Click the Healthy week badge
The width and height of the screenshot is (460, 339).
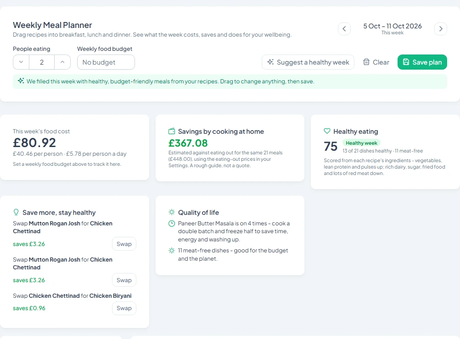[x=361, y=143]
